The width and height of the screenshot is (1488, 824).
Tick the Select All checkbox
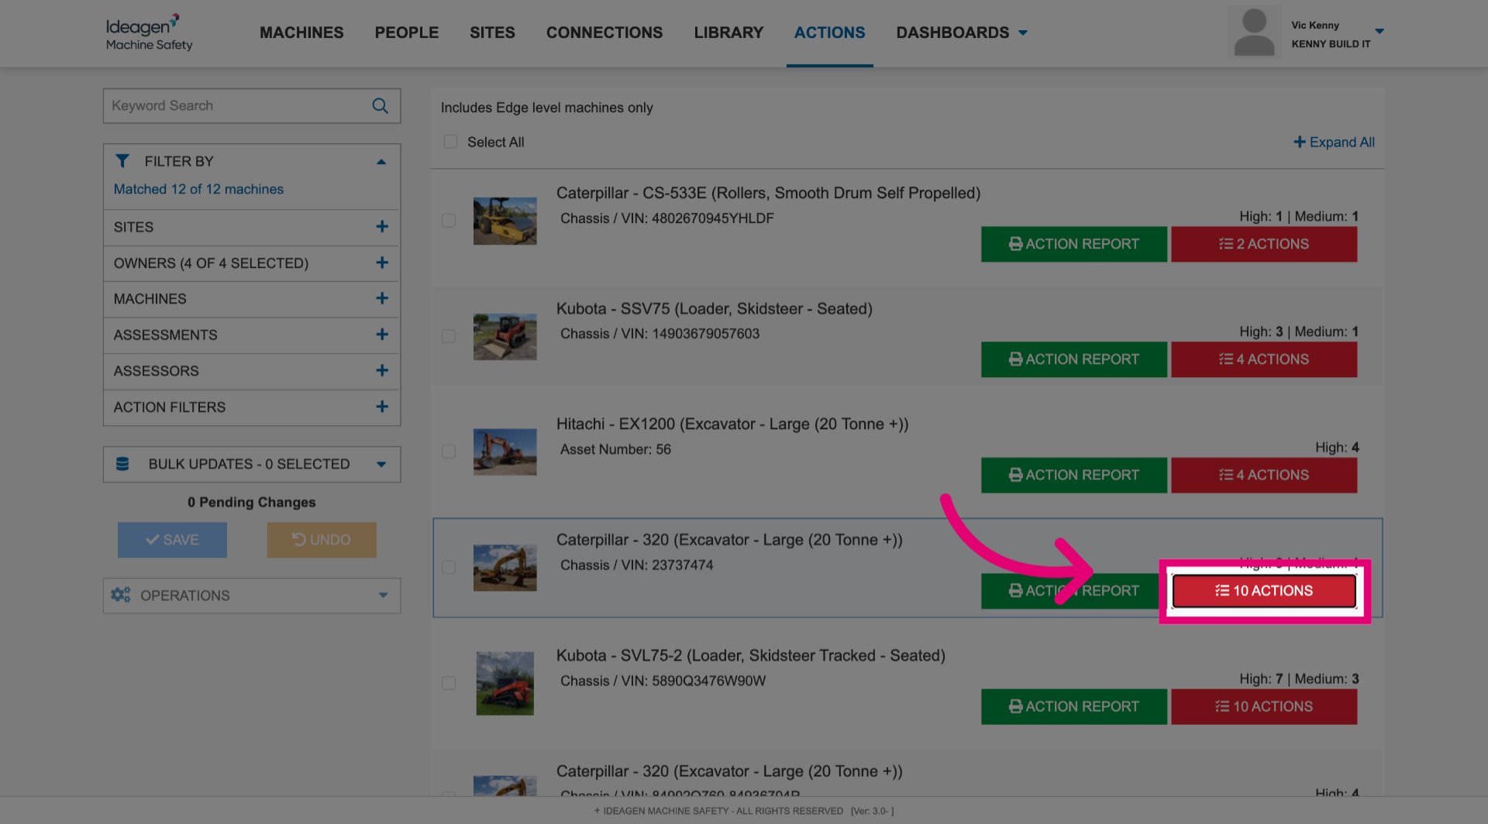point(450,142)
